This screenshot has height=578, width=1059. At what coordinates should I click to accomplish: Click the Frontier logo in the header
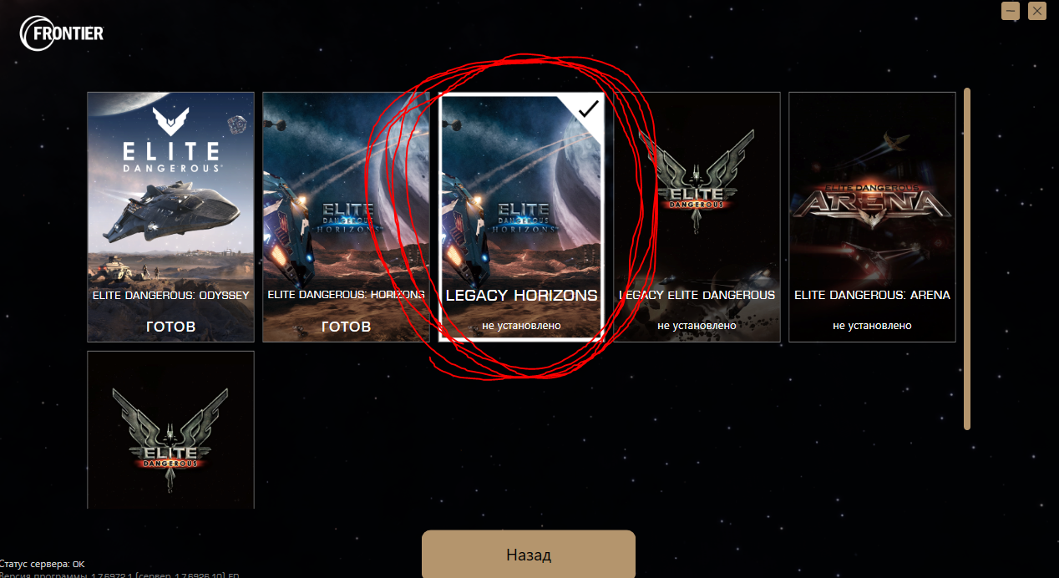pos(62,34)
